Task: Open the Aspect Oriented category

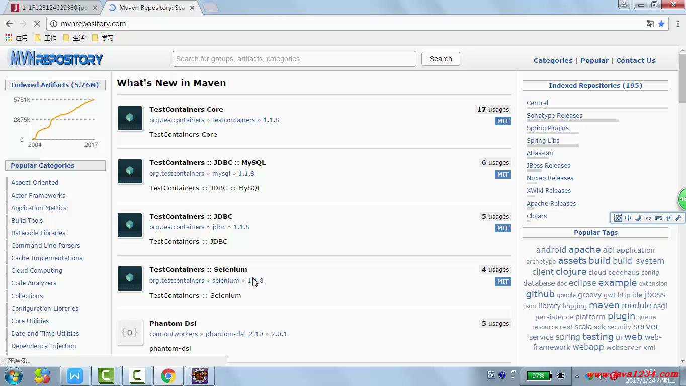Action: (35, 182)
